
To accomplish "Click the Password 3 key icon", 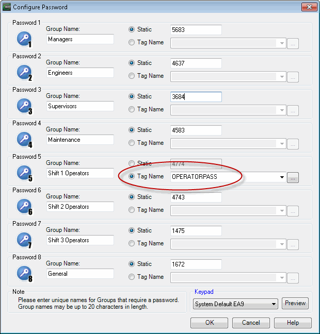I will 25,106.
